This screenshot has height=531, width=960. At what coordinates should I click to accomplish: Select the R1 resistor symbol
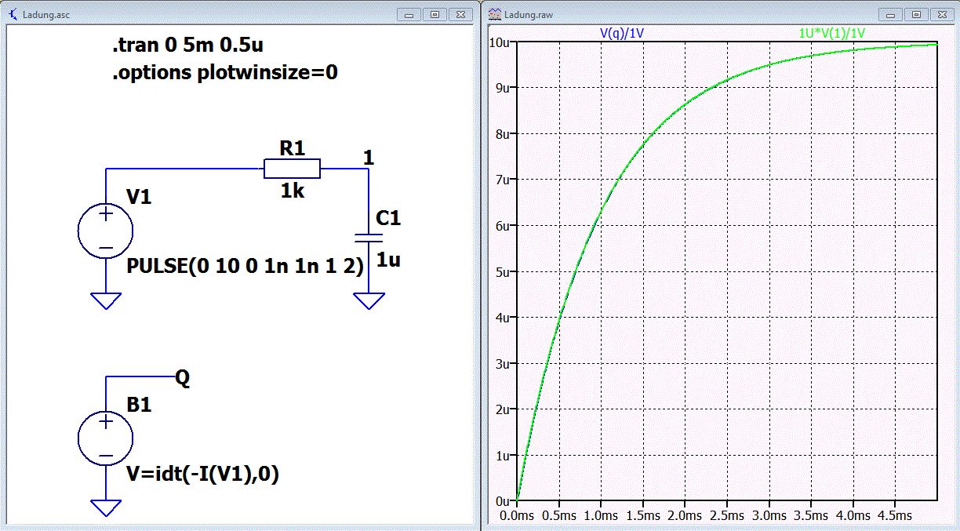pos(292,169)
